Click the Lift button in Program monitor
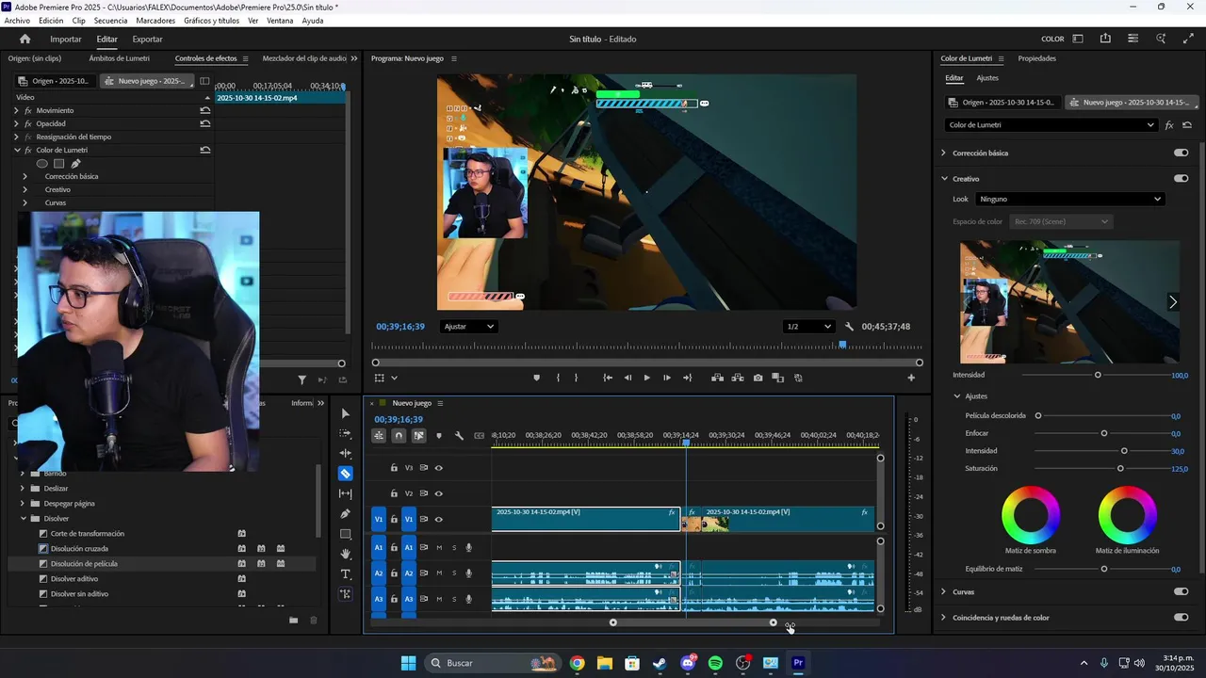The width and height of the screenshot is (1206, 678). point(717,378)
